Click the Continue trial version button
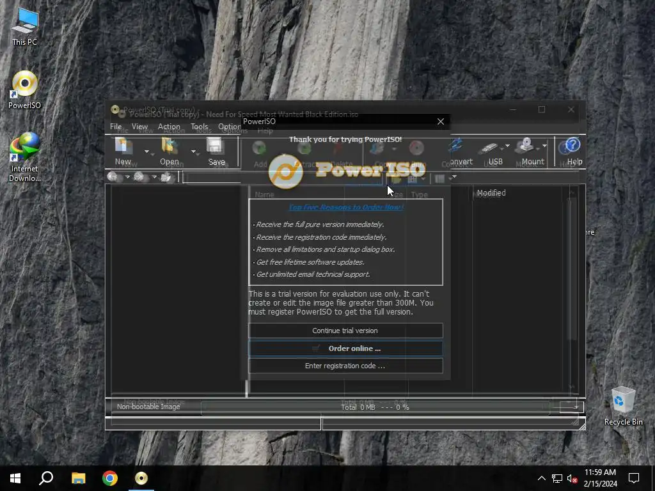 point(345,331)
